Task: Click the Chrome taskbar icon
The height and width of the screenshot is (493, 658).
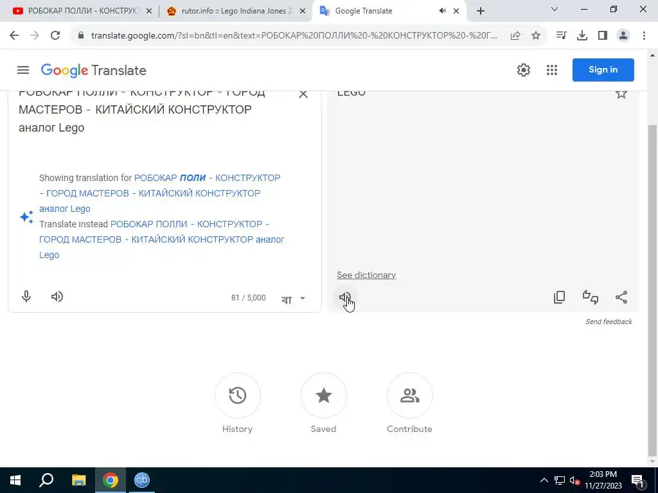Action: click(111, 480)
